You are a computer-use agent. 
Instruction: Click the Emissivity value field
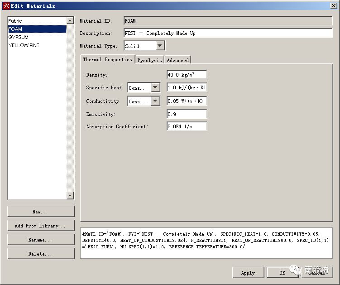click(x=187, y=114)
